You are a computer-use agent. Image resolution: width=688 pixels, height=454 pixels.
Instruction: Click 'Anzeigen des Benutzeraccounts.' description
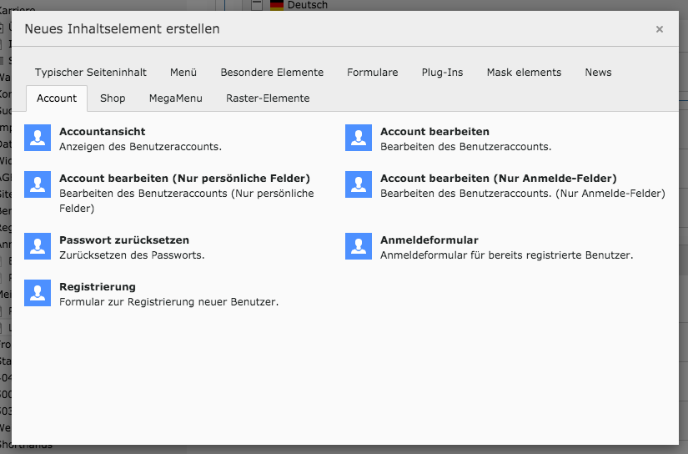(140, 147)
